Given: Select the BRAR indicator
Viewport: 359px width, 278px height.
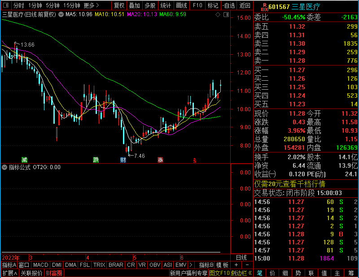Looking at the screenshot, I should click(x=116, y=265).
